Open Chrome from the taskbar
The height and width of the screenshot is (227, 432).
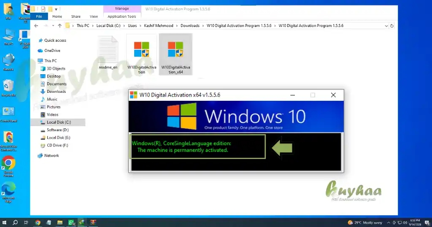38,222
